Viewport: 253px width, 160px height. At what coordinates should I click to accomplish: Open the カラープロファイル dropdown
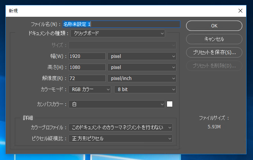(x=121, y=127)
